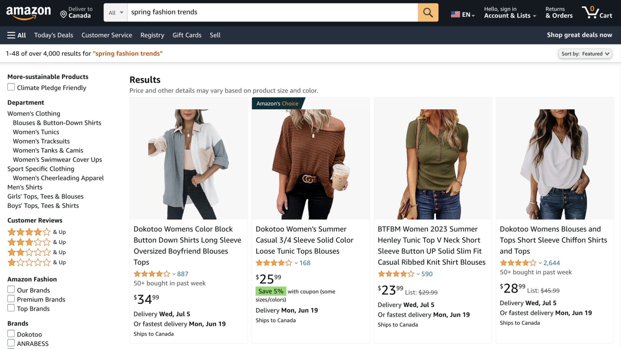Viewport: 621px width, 349px height.
Task: Filter by 4 stars & Up rating
Action: point(29,232)
